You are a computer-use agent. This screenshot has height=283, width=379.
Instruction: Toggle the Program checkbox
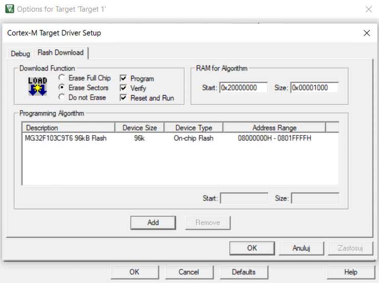(x=123, y=78)
